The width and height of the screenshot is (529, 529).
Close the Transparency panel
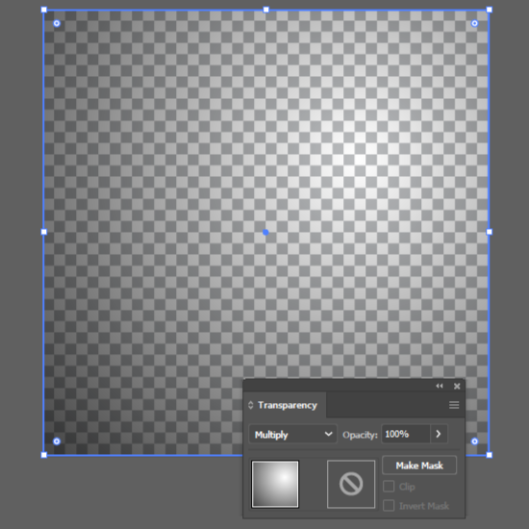[x=457, y=387]
